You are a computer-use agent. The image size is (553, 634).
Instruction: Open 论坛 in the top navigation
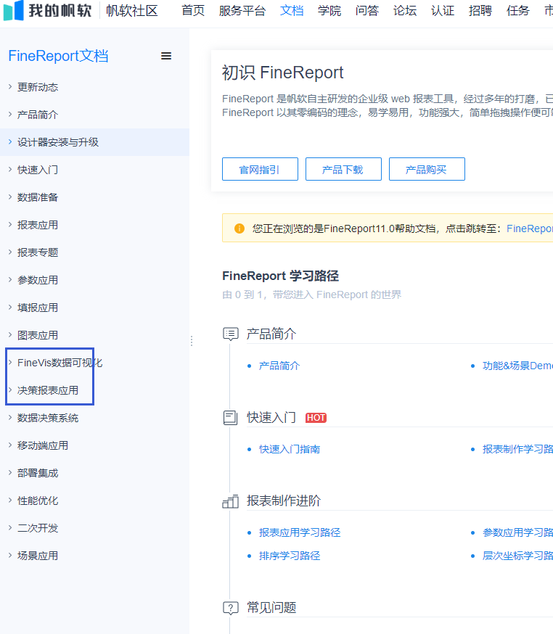405,10
